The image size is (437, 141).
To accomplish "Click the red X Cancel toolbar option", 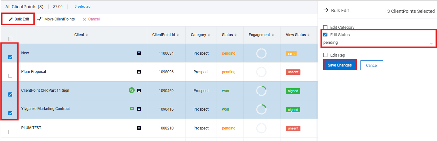I will pyautogui.click(x=91, y=19).
